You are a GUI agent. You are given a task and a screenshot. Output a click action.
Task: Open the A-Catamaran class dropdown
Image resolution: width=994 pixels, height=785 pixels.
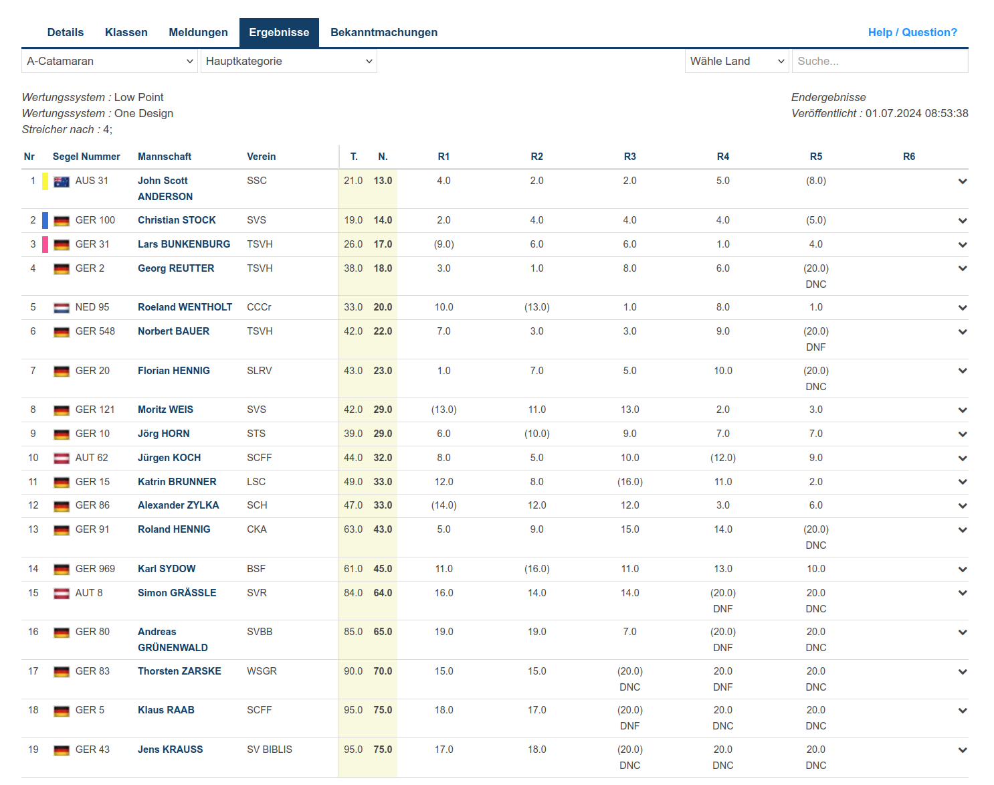pos(110,62)
